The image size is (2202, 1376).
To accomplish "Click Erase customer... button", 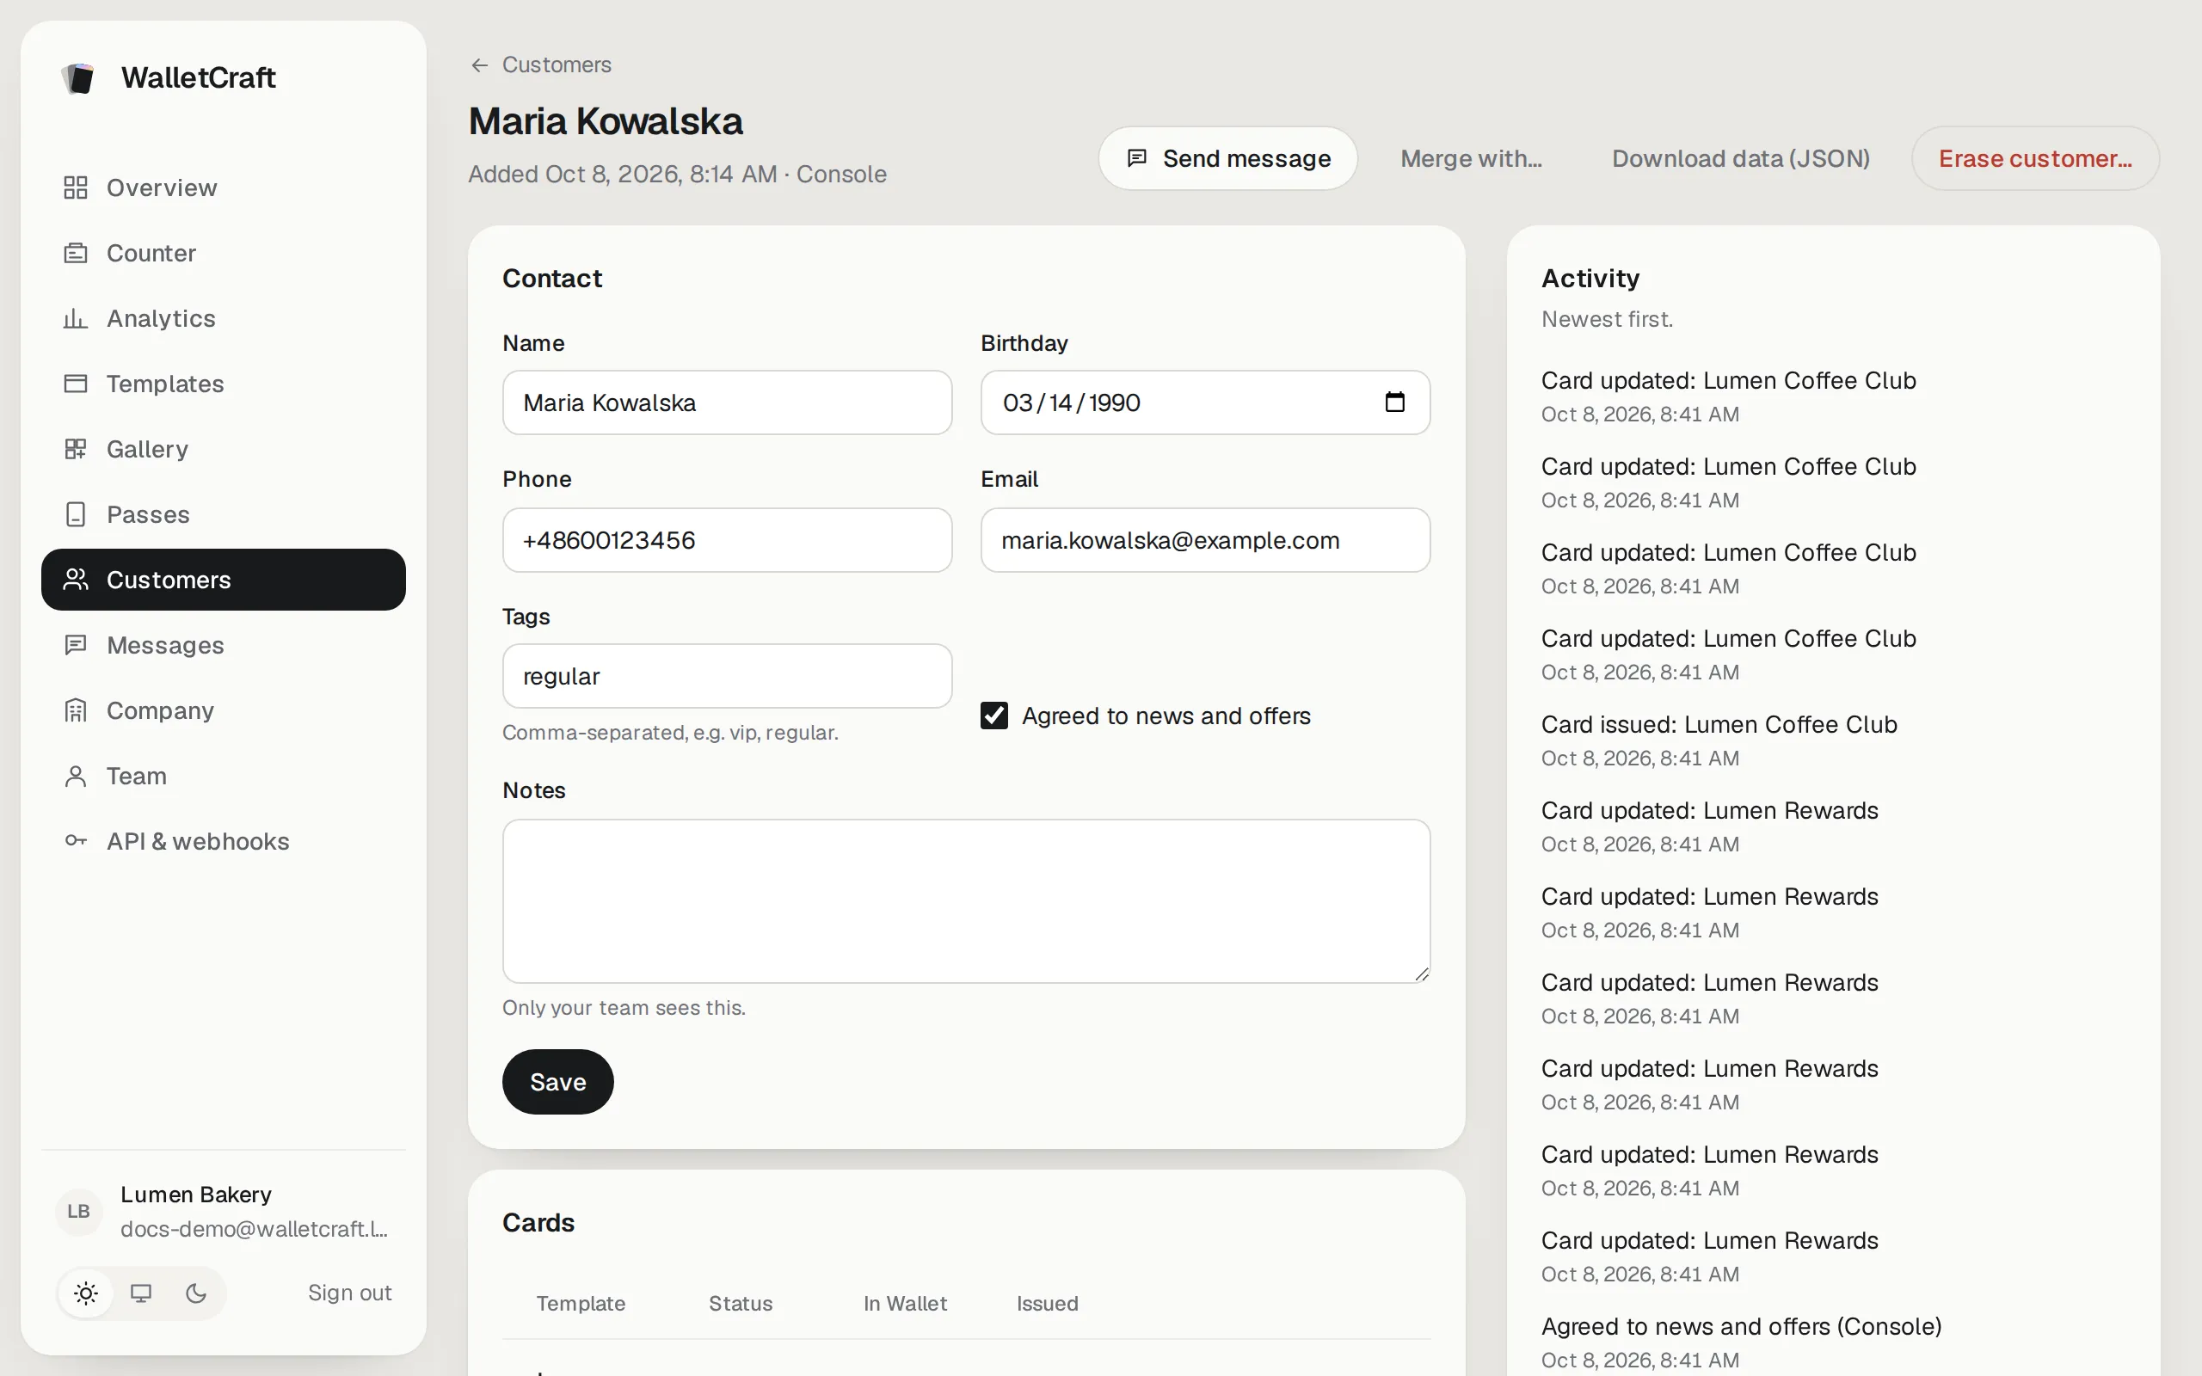I will pyautogui.click(x=2034, y=158).
